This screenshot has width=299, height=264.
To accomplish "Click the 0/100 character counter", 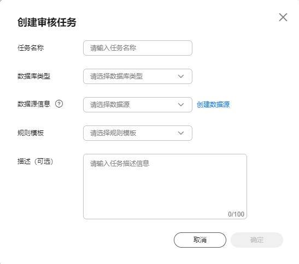I will [236, 214].
